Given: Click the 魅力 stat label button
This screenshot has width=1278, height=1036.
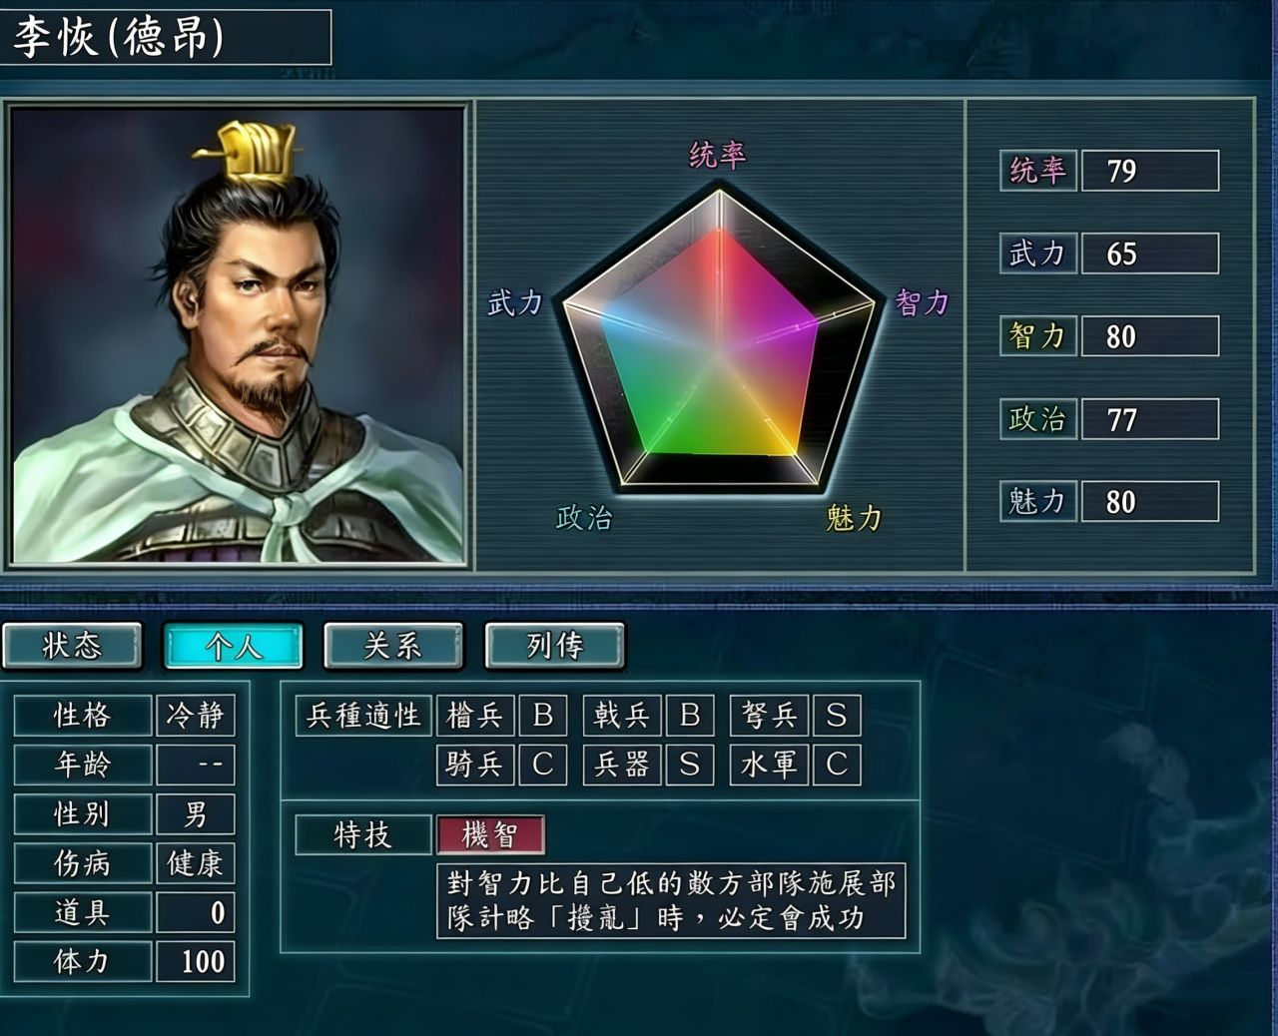Looking at the screenshot, I should tap(1037, 502).
